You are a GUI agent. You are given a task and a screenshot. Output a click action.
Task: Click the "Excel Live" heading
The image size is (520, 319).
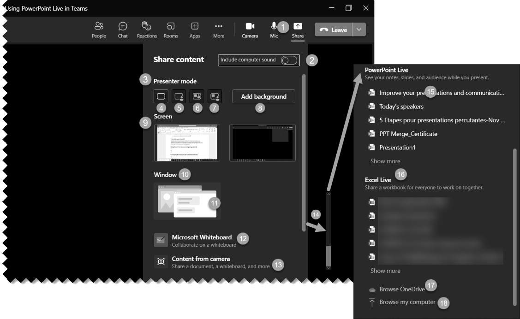tap(378, 180)
